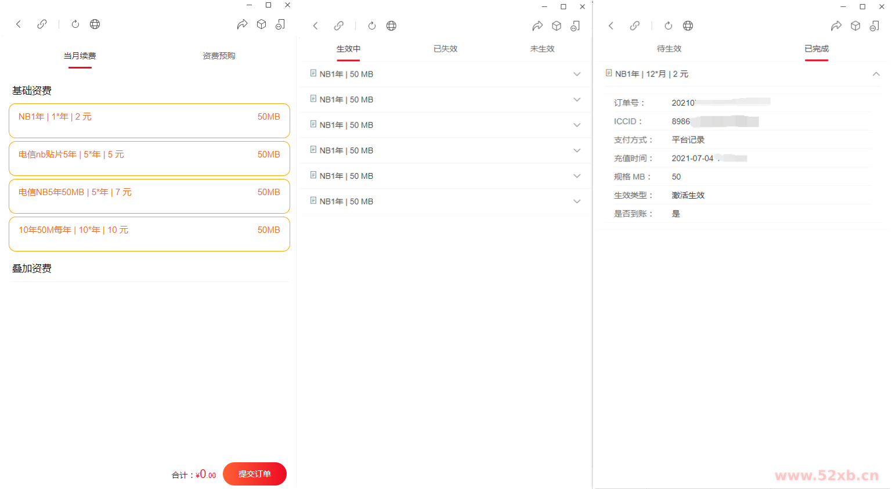The image size is (892, 489).
Task: Open the 未生效 tab
Action: coord(542,49)
